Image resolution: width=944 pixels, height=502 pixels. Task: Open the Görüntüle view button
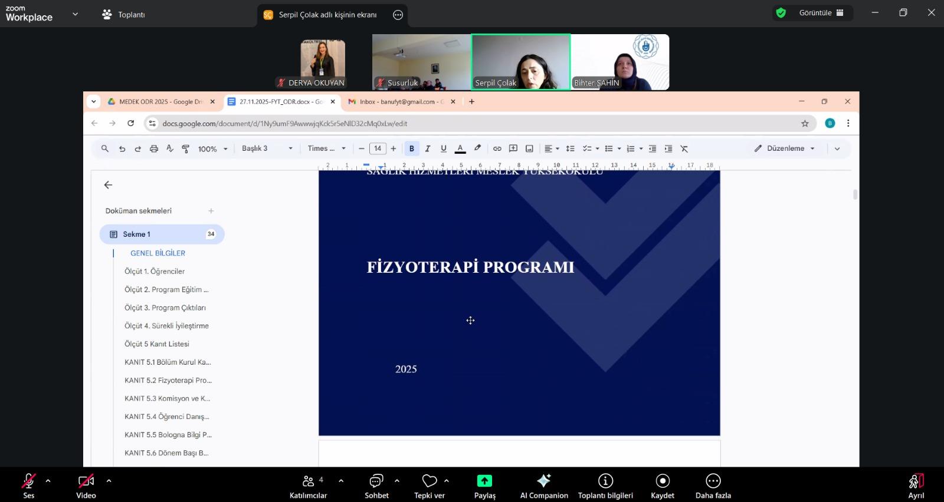click(821, 13)
